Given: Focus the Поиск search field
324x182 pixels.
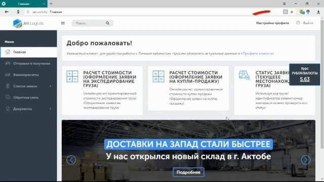Looking at the screenshot, I should 92,23.
